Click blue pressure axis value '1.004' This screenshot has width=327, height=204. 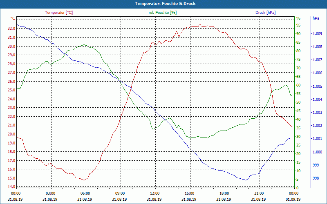tap(318, 100)
